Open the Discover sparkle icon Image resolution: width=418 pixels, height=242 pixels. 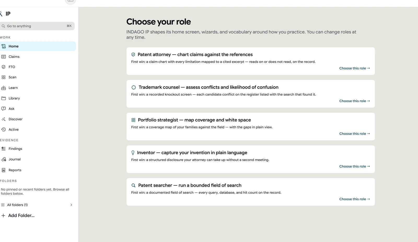pos(4,119)
